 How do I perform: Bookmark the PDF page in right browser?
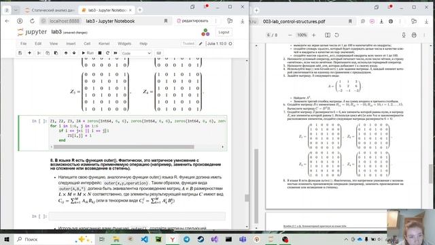(350, 21)
